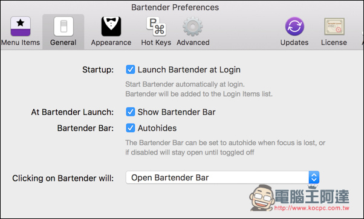Open the Hot Keys pane icon
Image resolution: width=364 pixels, height=219 pixels.
[x=156, y=27]
